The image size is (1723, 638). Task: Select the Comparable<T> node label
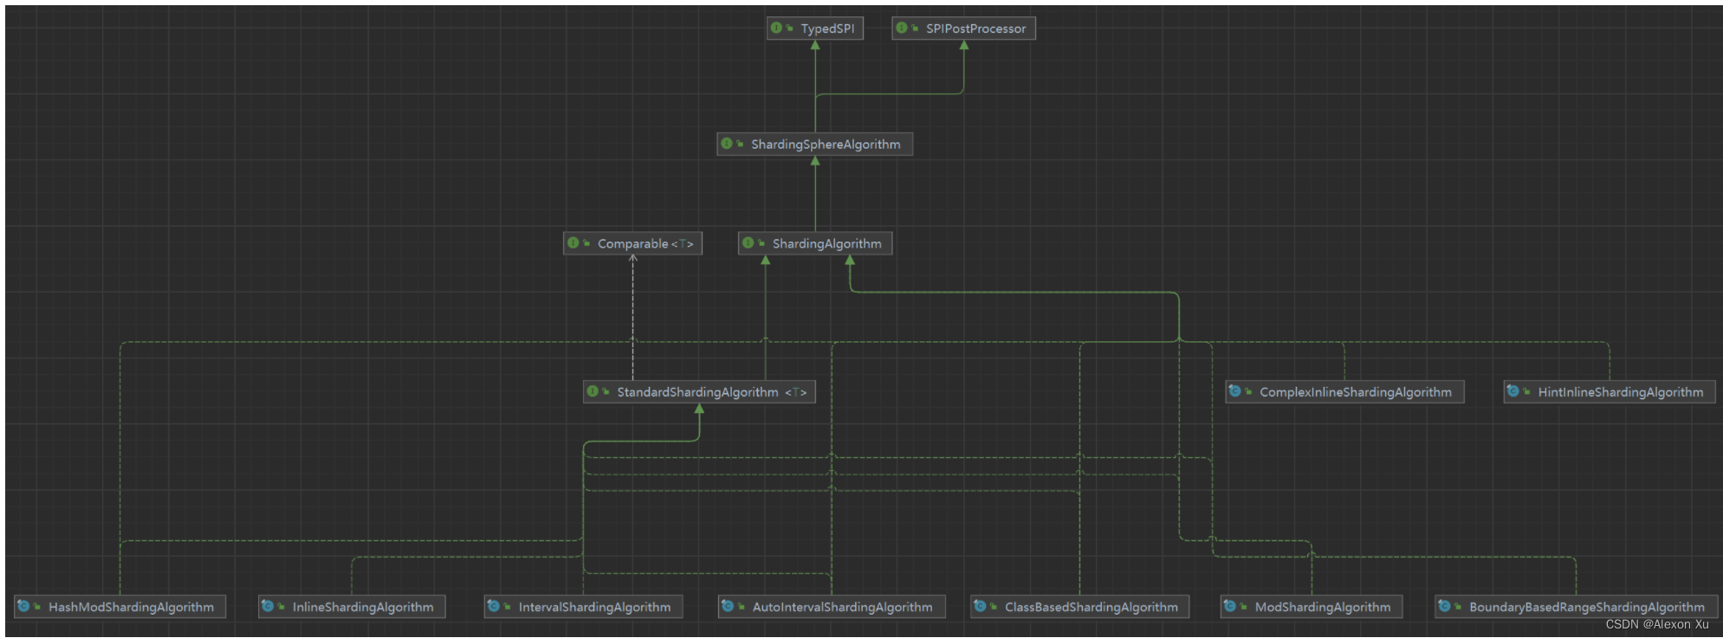(645, 244)
